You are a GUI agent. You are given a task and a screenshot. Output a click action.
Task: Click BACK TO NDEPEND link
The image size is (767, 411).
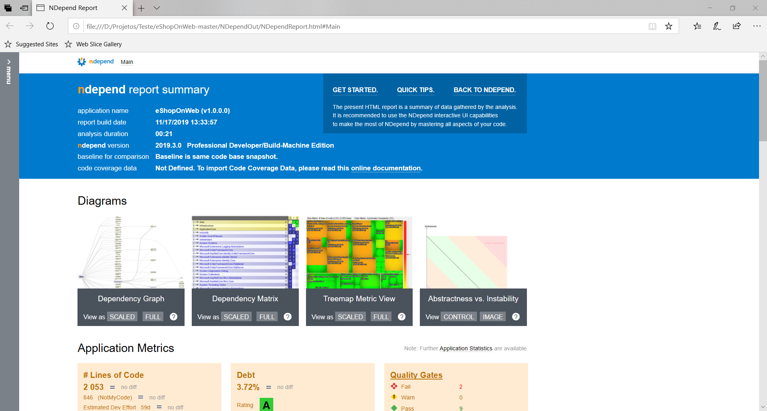coord(485,90)
